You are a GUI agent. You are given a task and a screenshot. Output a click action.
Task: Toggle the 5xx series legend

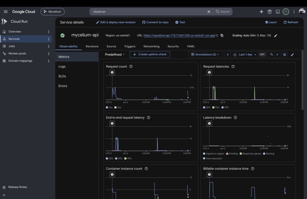click(118, 107)
